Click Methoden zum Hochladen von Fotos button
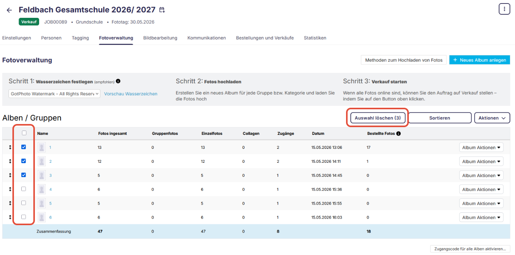The image size is (515, 255). tap(404, 60)
